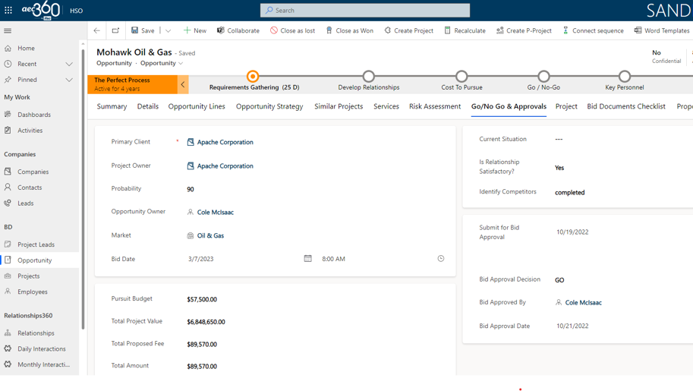This screenshot has width=693, height=391.
Task: Create a New opportunity
Action: tap(194, 30)
